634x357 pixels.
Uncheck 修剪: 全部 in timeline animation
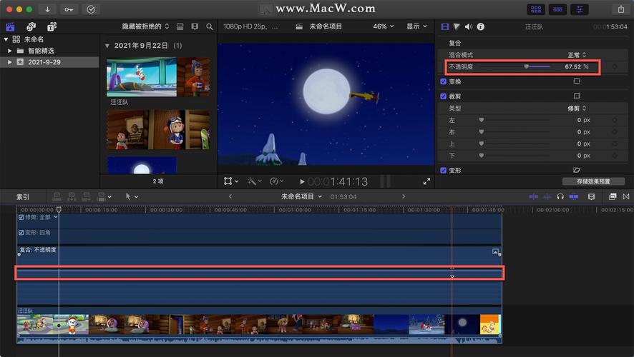[21, 217]
